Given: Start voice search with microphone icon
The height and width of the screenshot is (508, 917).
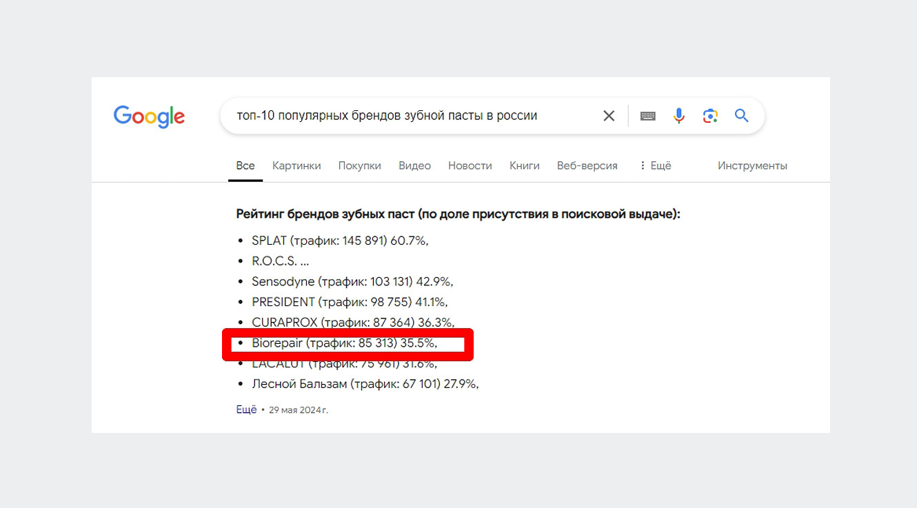Looking at the screenshot, I should click(679, 116).
